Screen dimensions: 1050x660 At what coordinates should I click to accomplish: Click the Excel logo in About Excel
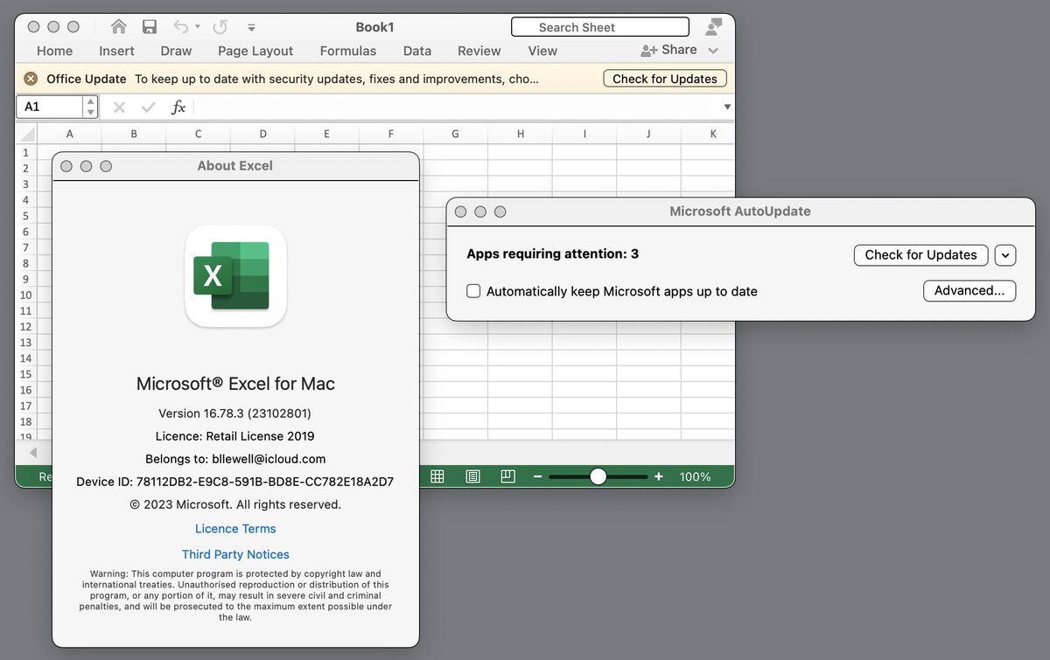point(235,276)
